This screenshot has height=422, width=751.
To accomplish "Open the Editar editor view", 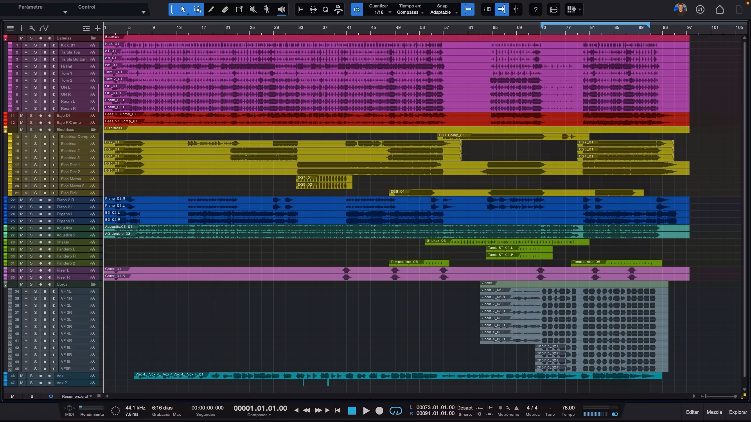I will coord(692,412).
